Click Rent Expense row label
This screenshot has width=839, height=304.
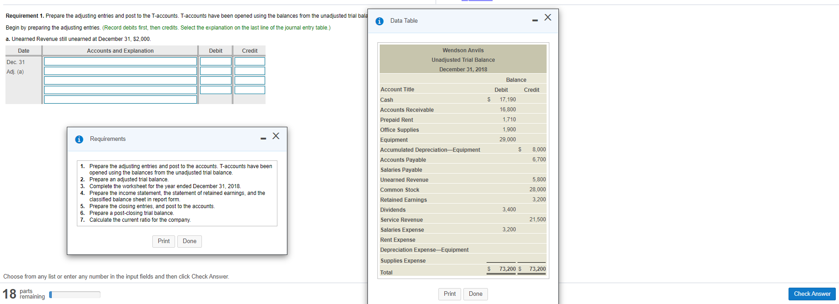[x=398, y=240]
